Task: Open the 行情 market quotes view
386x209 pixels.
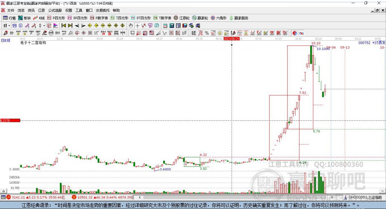Action: pyautogui.click(x=9, y=18)
